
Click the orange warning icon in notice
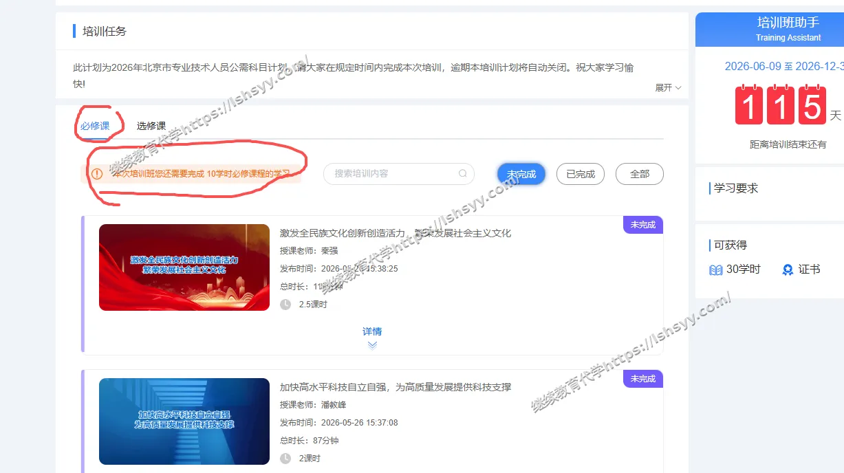click(97, 174)
